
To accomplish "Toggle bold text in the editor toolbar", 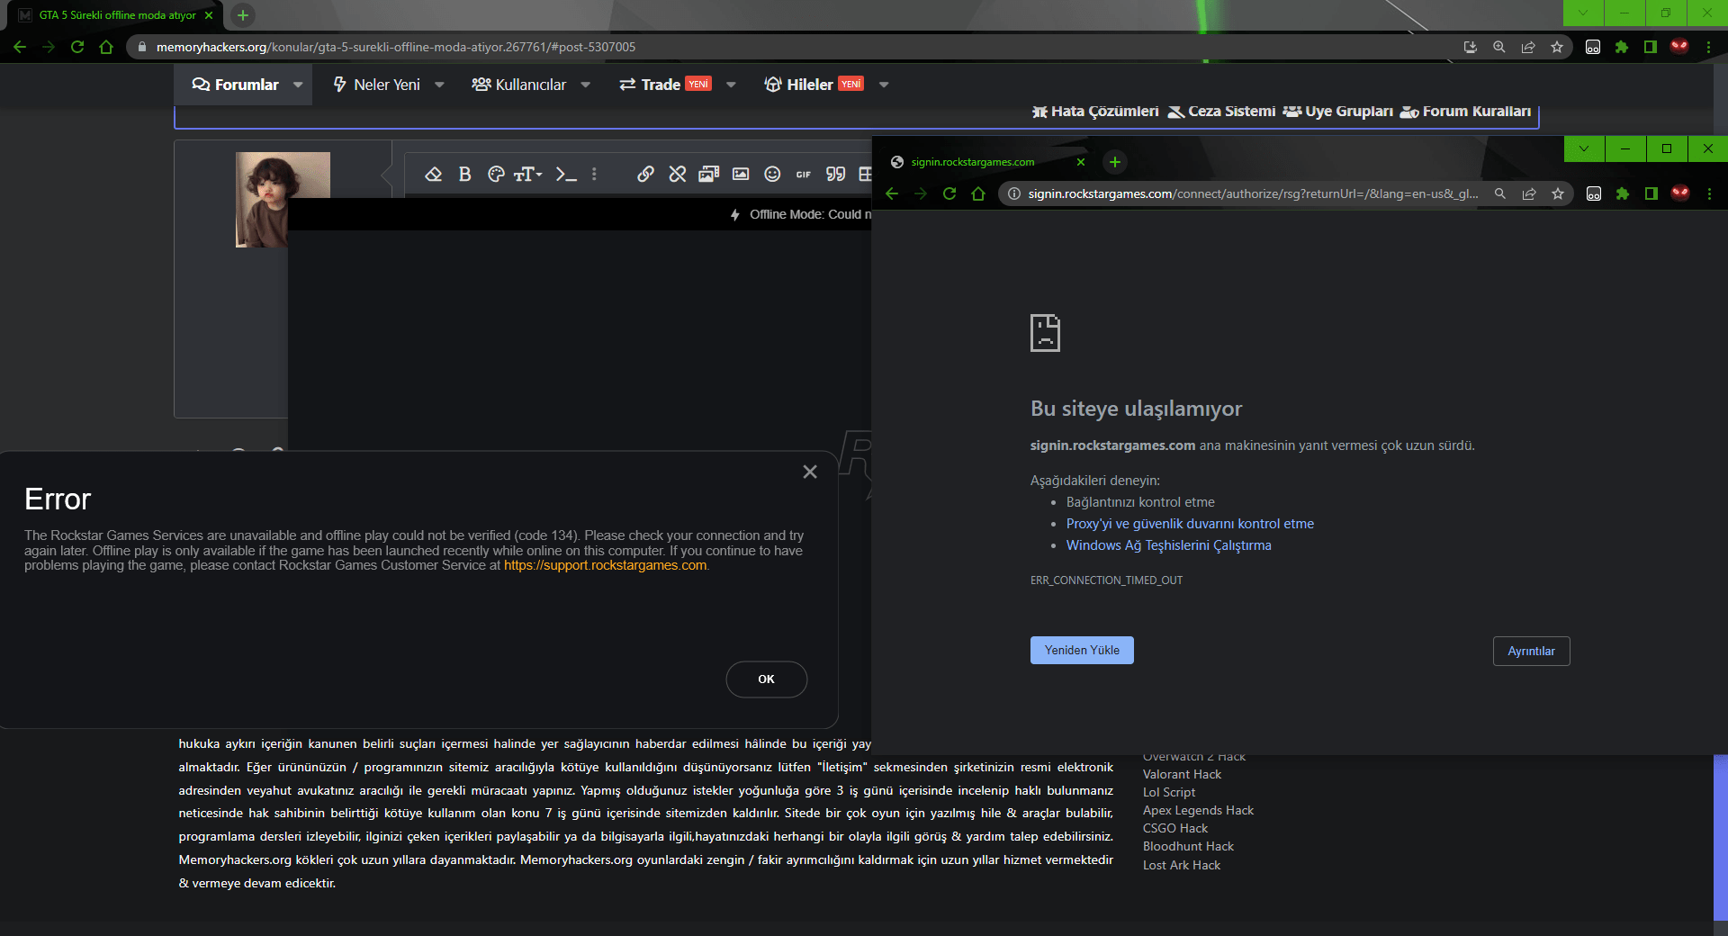I will (x=464, y=175).
